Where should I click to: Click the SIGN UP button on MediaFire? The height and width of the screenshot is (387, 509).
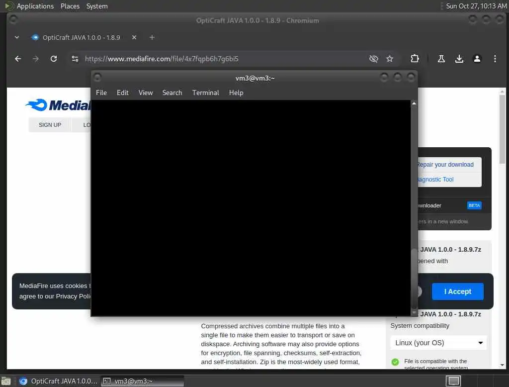[x=50, y=125]
